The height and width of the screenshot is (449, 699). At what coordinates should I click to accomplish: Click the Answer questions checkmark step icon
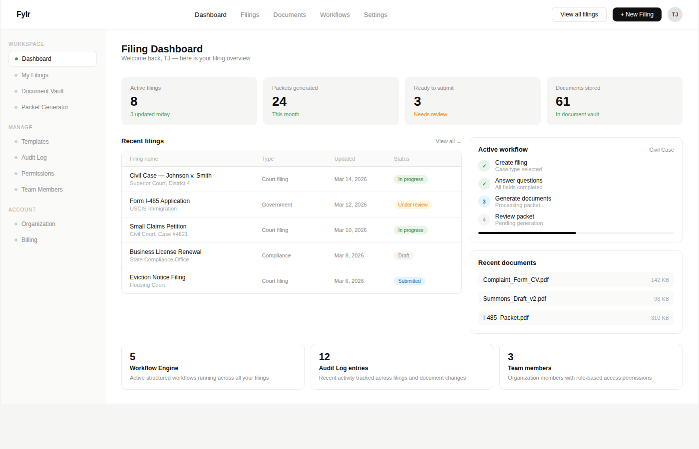[484, 184]
